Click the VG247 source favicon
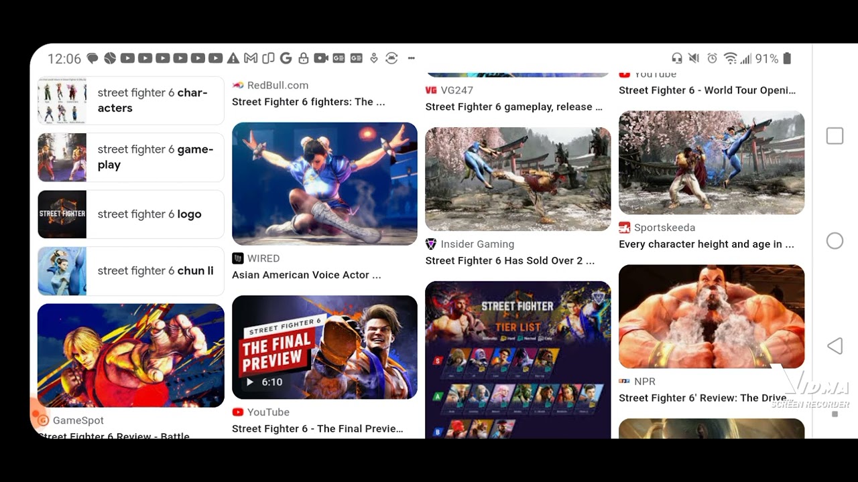858x482 pixels. [x=431, y=90]
